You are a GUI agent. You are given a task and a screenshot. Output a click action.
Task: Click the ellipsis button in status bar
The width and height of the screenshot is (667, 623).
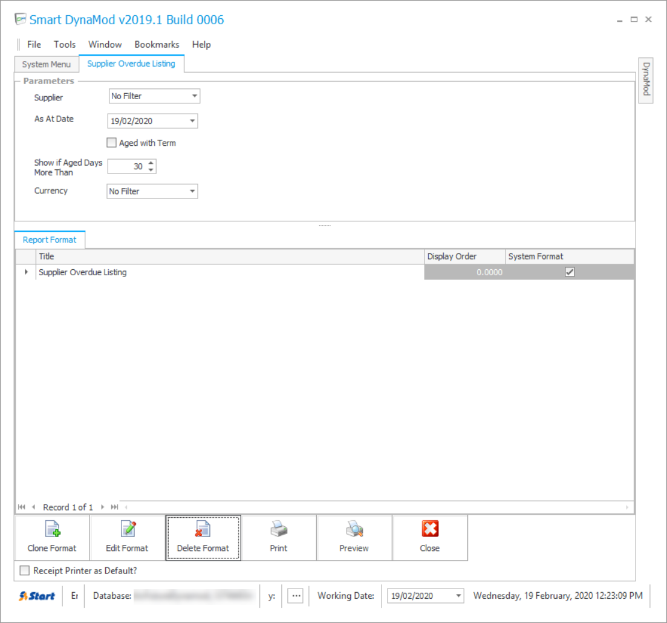(x=296, y=596)
